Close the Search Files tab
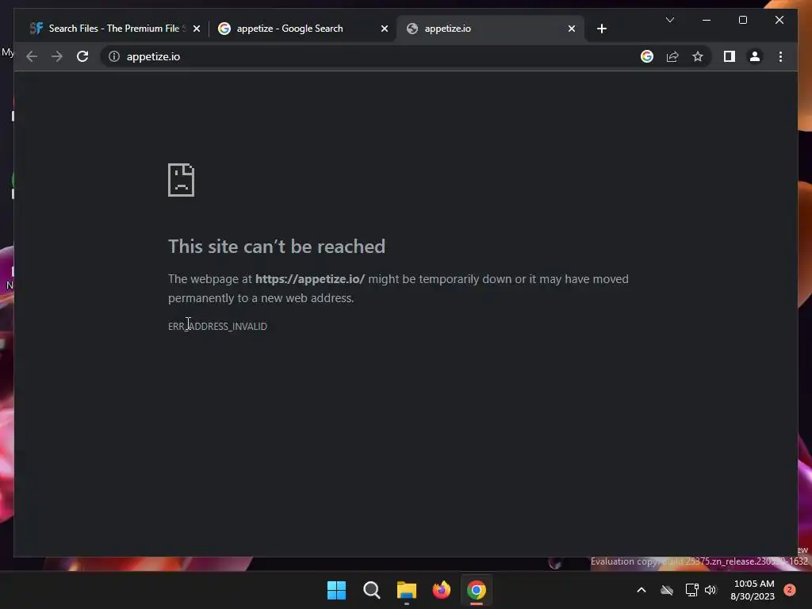Viewport: 812px width, 609px height. coord(197,29)
